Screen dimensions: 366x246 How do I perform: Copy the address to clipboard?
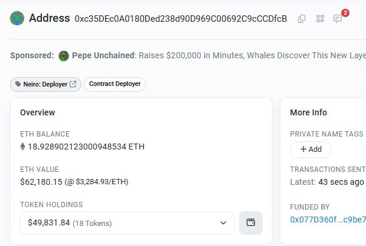tap(302, 19)
